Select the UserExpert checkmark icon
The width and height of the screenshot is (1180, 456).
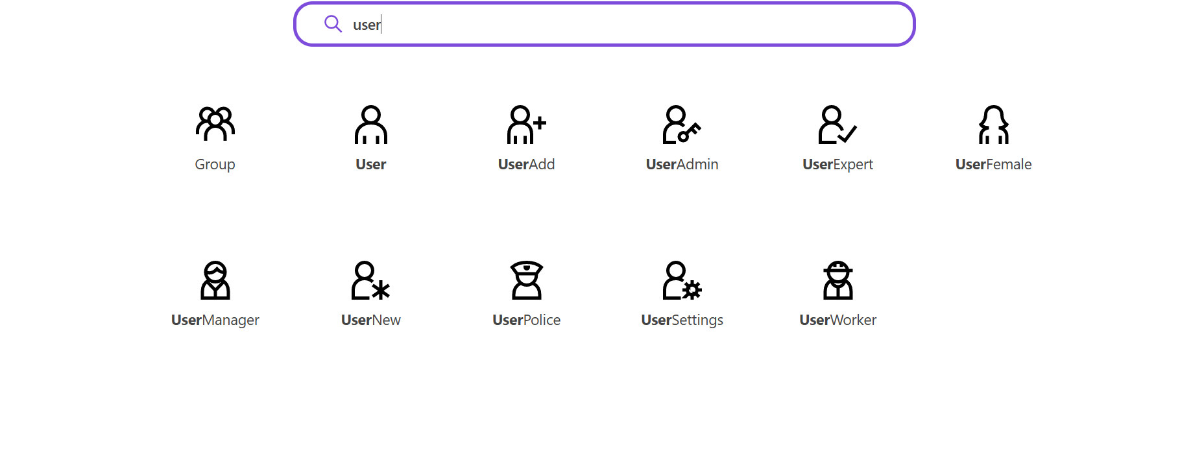point(837,124)
